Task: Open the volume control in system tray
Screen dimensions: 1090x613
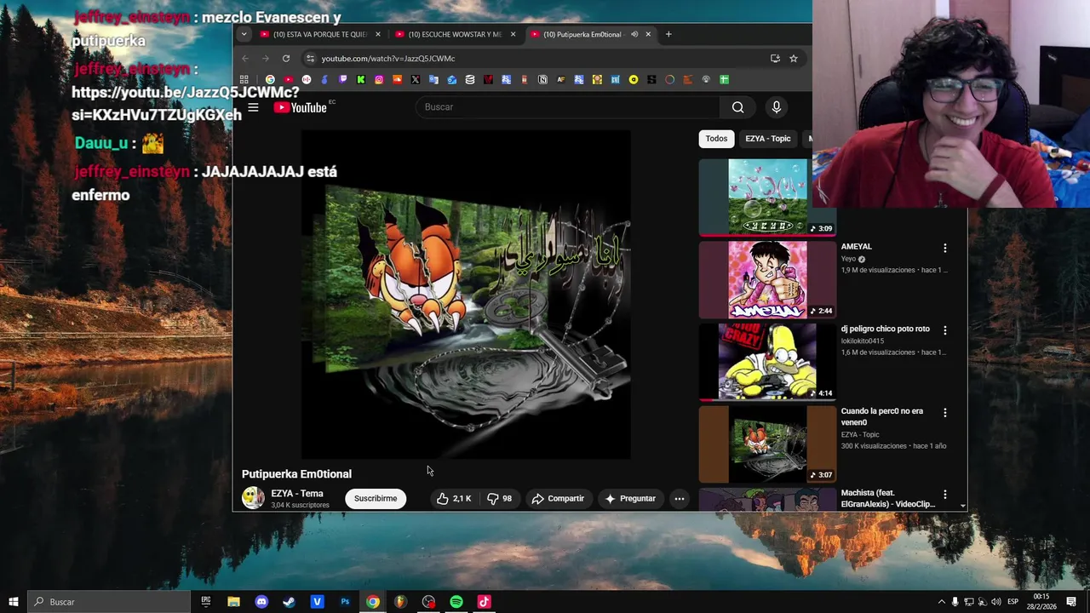Action: pyautogui.click(x=996, y=602)
